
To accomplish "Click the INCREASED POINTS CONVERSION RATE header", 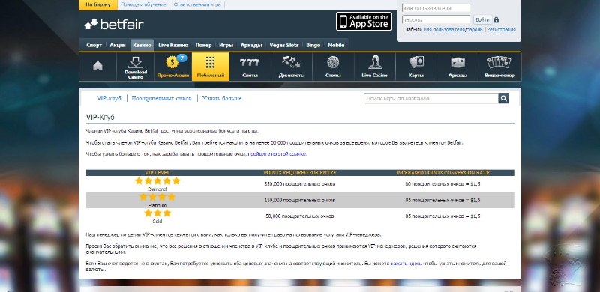I will click(x=442, y=173).
